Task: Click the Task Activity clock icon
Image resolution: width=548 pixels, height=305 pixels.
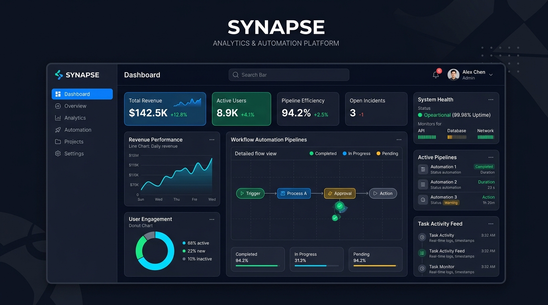Action: [x=422, y=237]
